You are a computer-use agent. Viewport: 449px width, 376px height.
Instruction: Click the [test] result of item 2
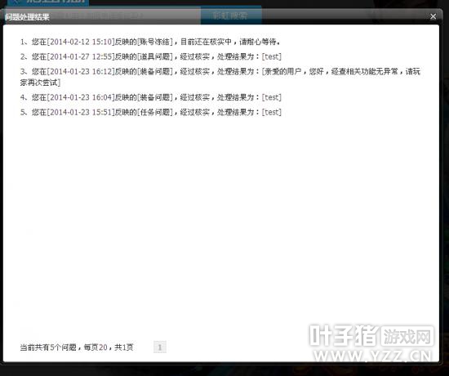coord(272,56)
